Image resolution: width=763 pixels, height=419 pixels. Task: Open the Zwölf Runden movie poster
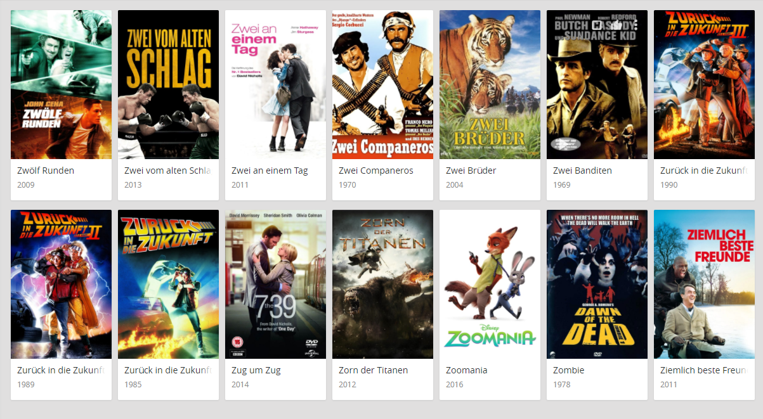coord(61,84)
